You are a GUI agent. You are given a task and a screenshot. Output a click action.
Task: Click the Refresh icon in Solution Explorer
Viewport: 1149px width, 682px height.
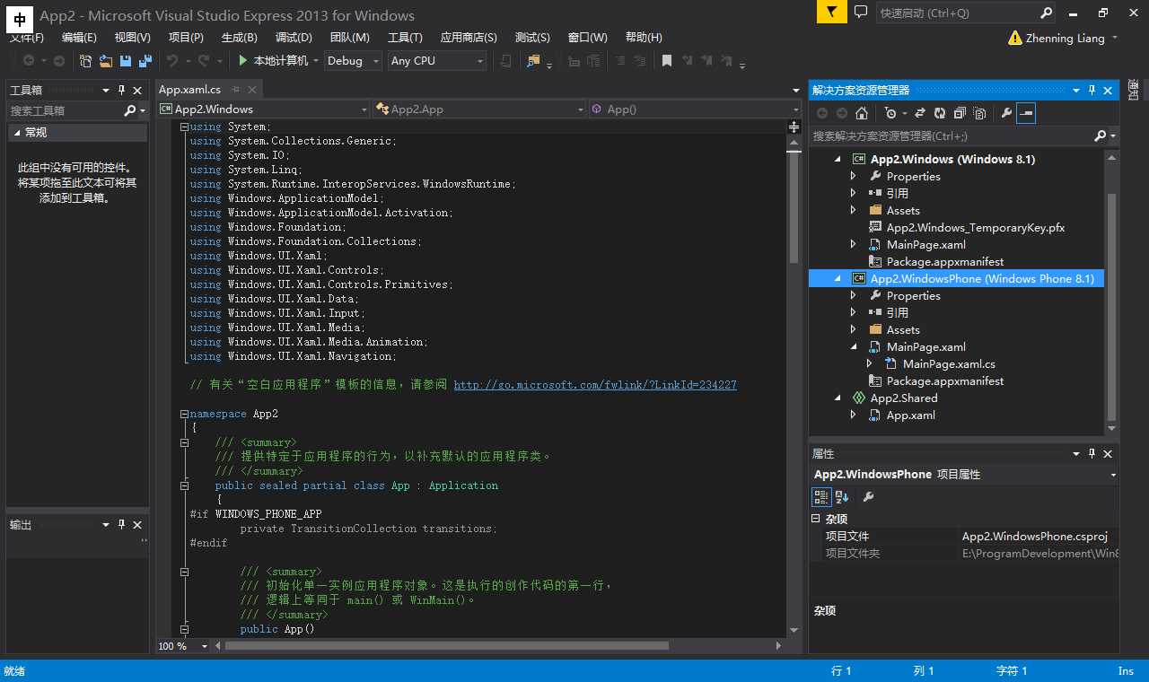[940, 113]
